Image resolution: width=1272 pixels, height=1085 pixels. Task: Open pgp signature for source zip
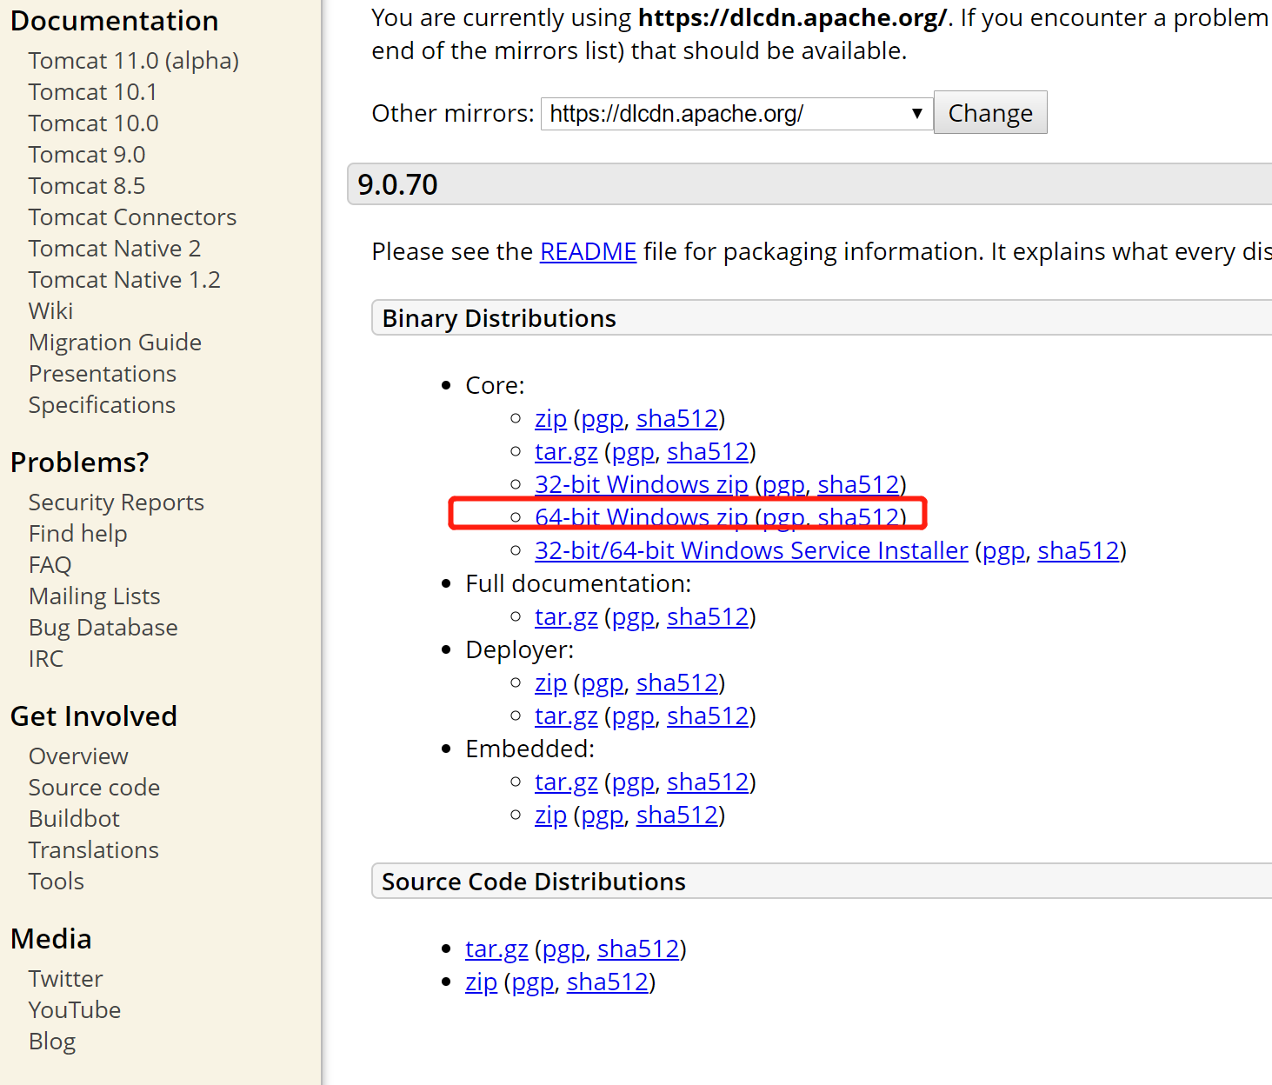tap(532, 982)
